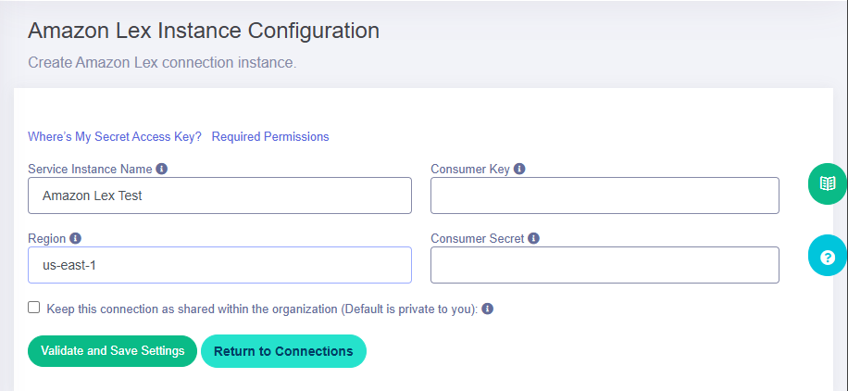
Task: Click the info icon next to Consumer Key
Action: click(519, 169)
